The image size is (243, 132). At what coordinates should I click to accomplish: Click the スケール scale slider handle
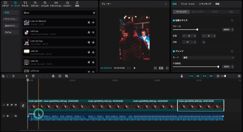[x=197, y=29]
